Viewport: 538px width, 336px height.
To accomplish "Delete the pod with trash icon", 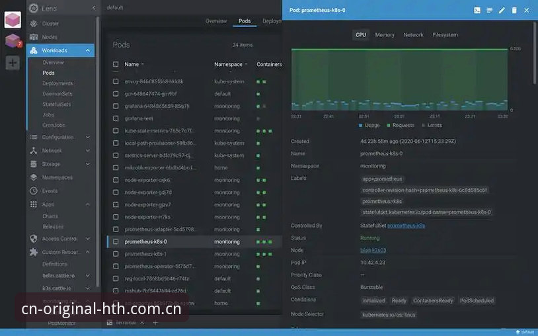I will pos(514,11).
